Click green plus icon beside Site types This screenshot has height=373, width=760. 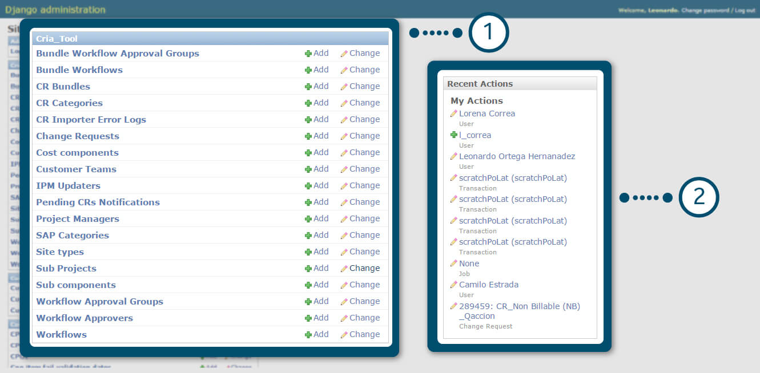pyautogui.click(x=308, y=252)
